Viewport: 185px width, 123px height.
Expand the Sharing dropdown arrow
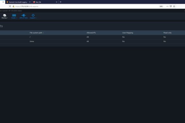click(x=7, y=18)
